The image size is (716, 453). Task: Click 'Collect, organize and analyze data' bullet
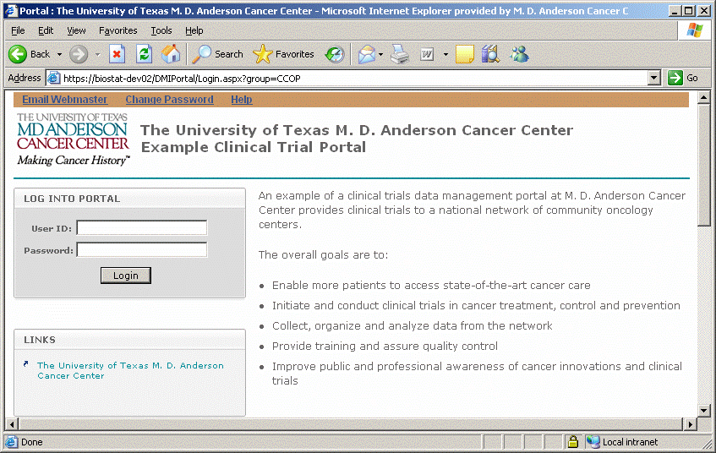[x=413, y=325]
